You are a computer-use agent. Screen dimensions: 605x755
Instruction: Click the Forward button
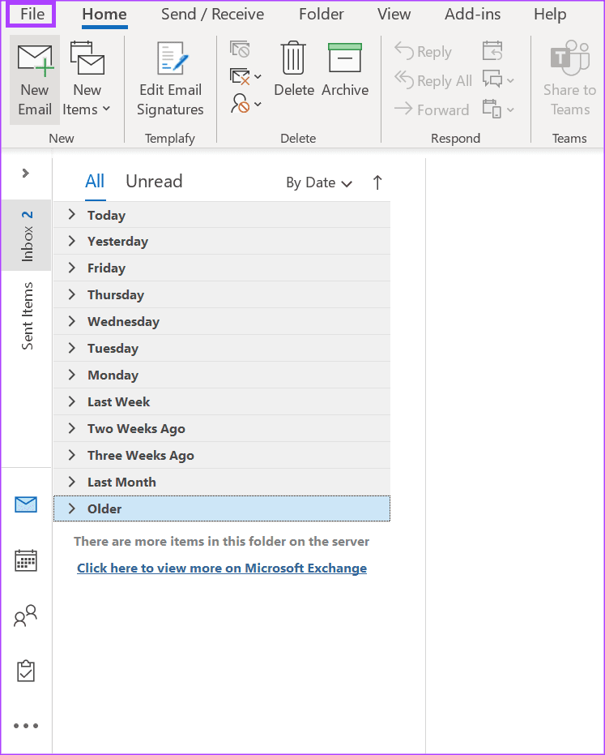pyautogui.click(x=432, y=109)
